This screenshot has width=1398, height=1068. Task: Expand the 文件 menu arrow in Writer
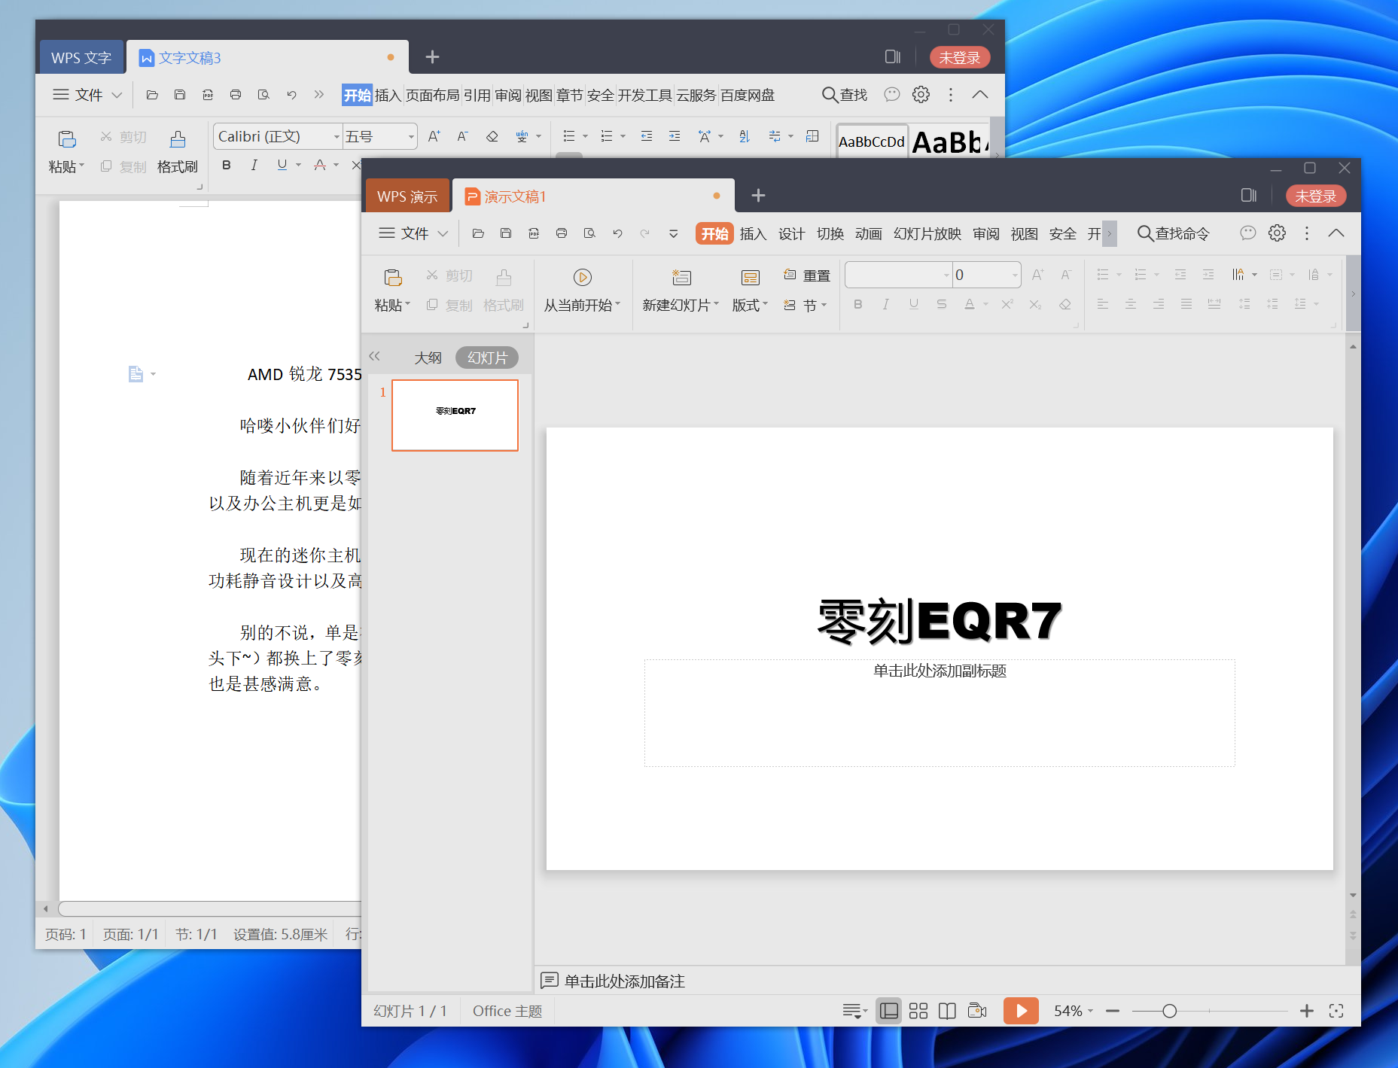click(117, 96)
